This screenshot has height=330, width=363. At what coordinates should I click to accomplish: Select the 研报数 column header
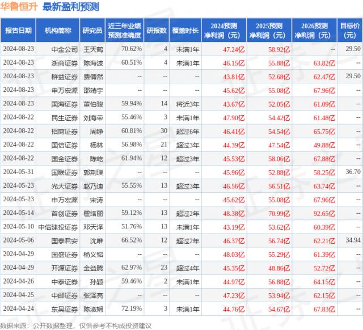click(x=157, y=31)
